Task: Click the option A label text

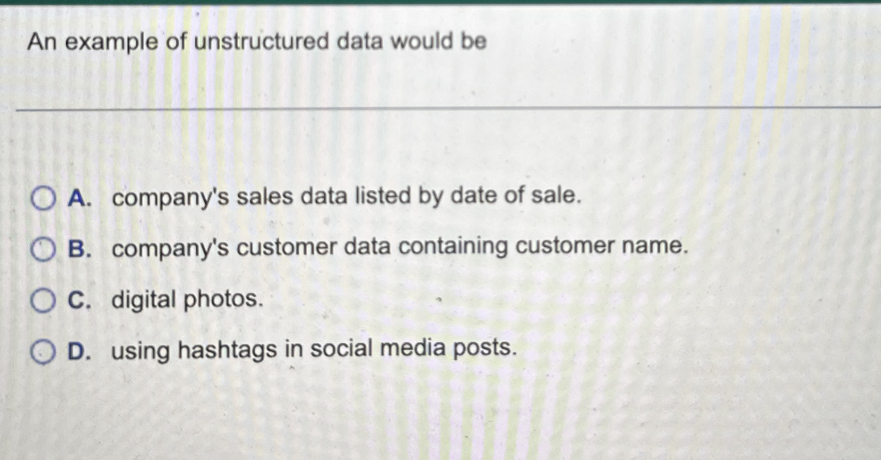Action: (345, 198)
